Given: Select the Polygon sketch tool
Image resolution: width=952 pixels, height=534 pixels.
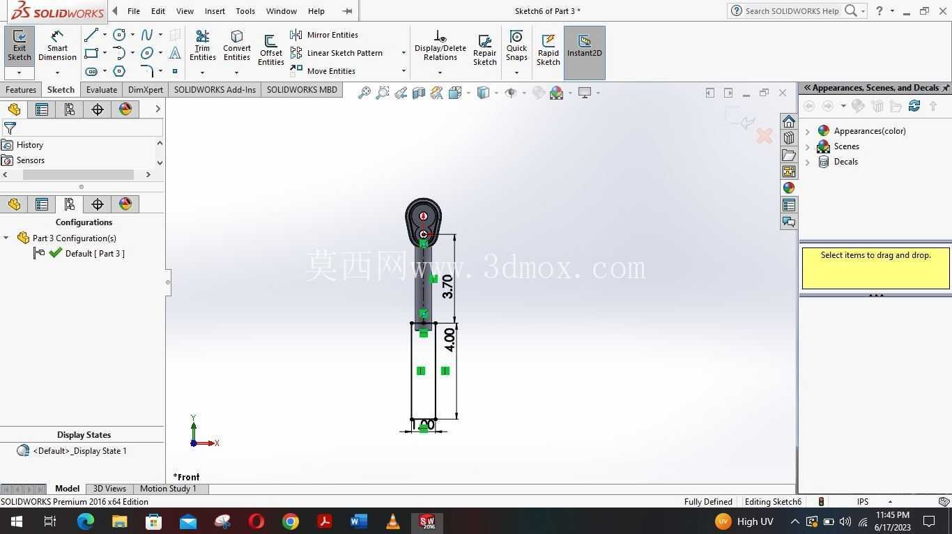Looking at the screenshot, I should [x=119, y=71].
